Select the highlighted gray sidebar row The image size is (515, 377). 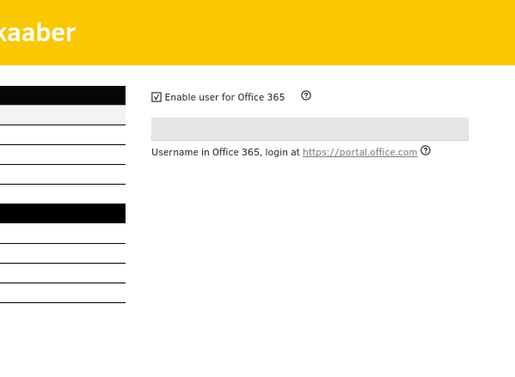coord(63,114)
